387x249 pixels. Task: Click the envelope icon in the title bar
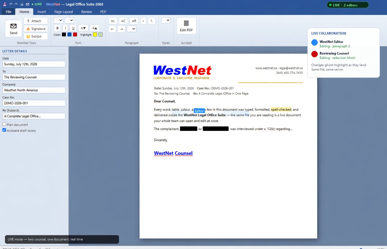coord(28,4)
